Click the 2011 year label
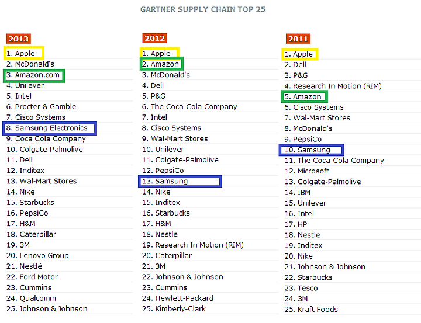Image resolution: width=421 pixels, height=323 pixels. pos(298,39)
